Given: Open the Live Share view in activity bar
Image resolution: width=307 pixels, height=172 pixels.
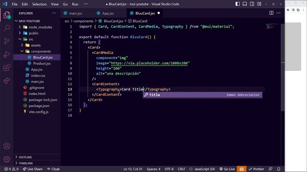Looking at the screenshot, I should coord(7,81).
